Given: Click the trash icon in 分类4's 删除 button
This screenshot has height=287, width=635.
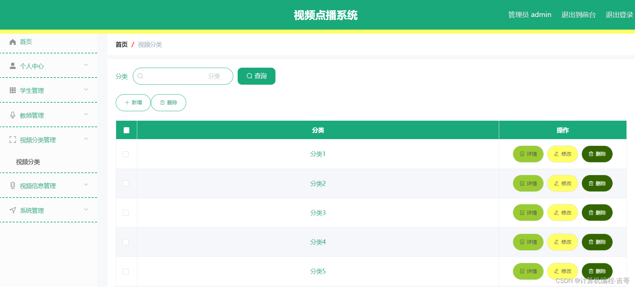Looking at the screenshot, I should click(591, 242).
